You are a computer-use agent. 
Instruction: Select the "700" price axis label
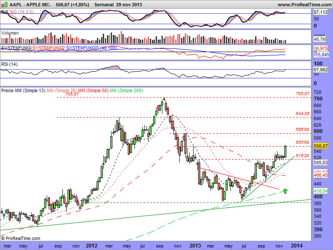(x=318, y=99)
